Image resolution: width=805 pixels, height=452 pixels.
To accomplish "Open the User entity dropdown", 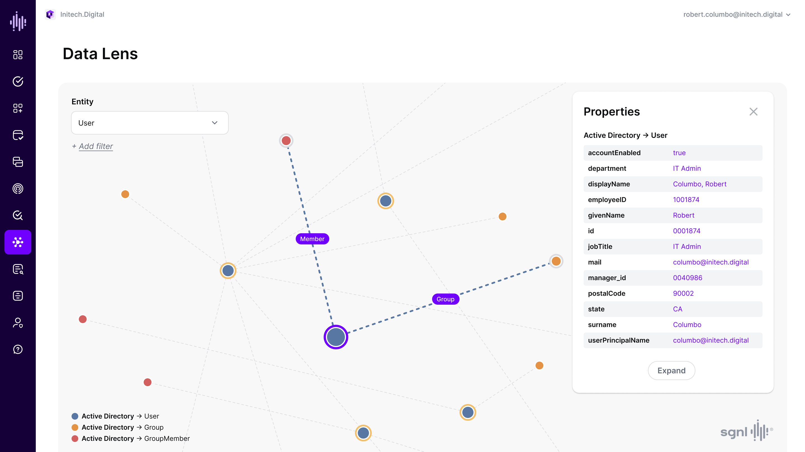I will 149,123.
